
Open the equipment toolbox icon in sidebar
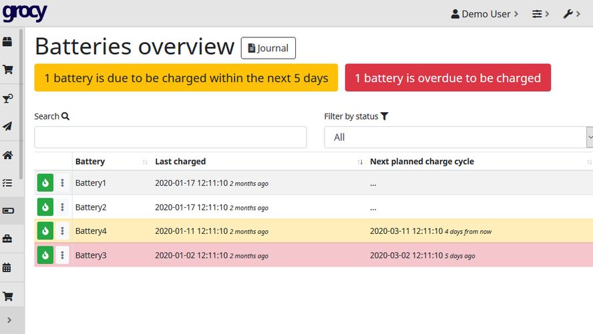(8, 238)
